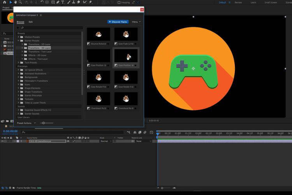The height and width of the screenshot is (195, 292).
Task: Select the Small Screen workspace
Action: click(x=271, y=2)
